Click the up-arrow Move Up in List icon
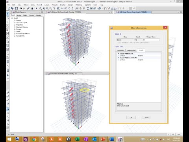 pyautogui.click(x=81, y=8)
